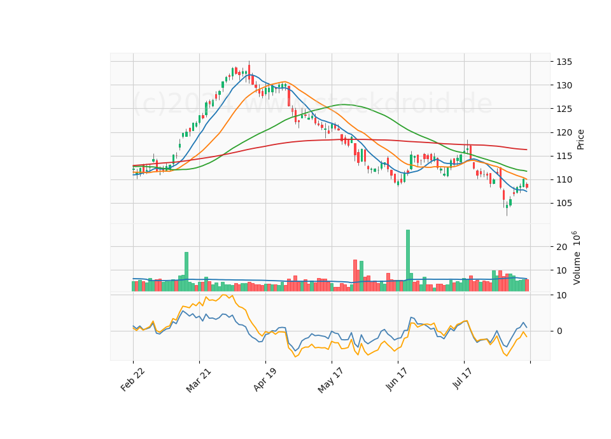Click the 130 price axis label
This screenshot has height=439, width=611.
coord(564,85)
